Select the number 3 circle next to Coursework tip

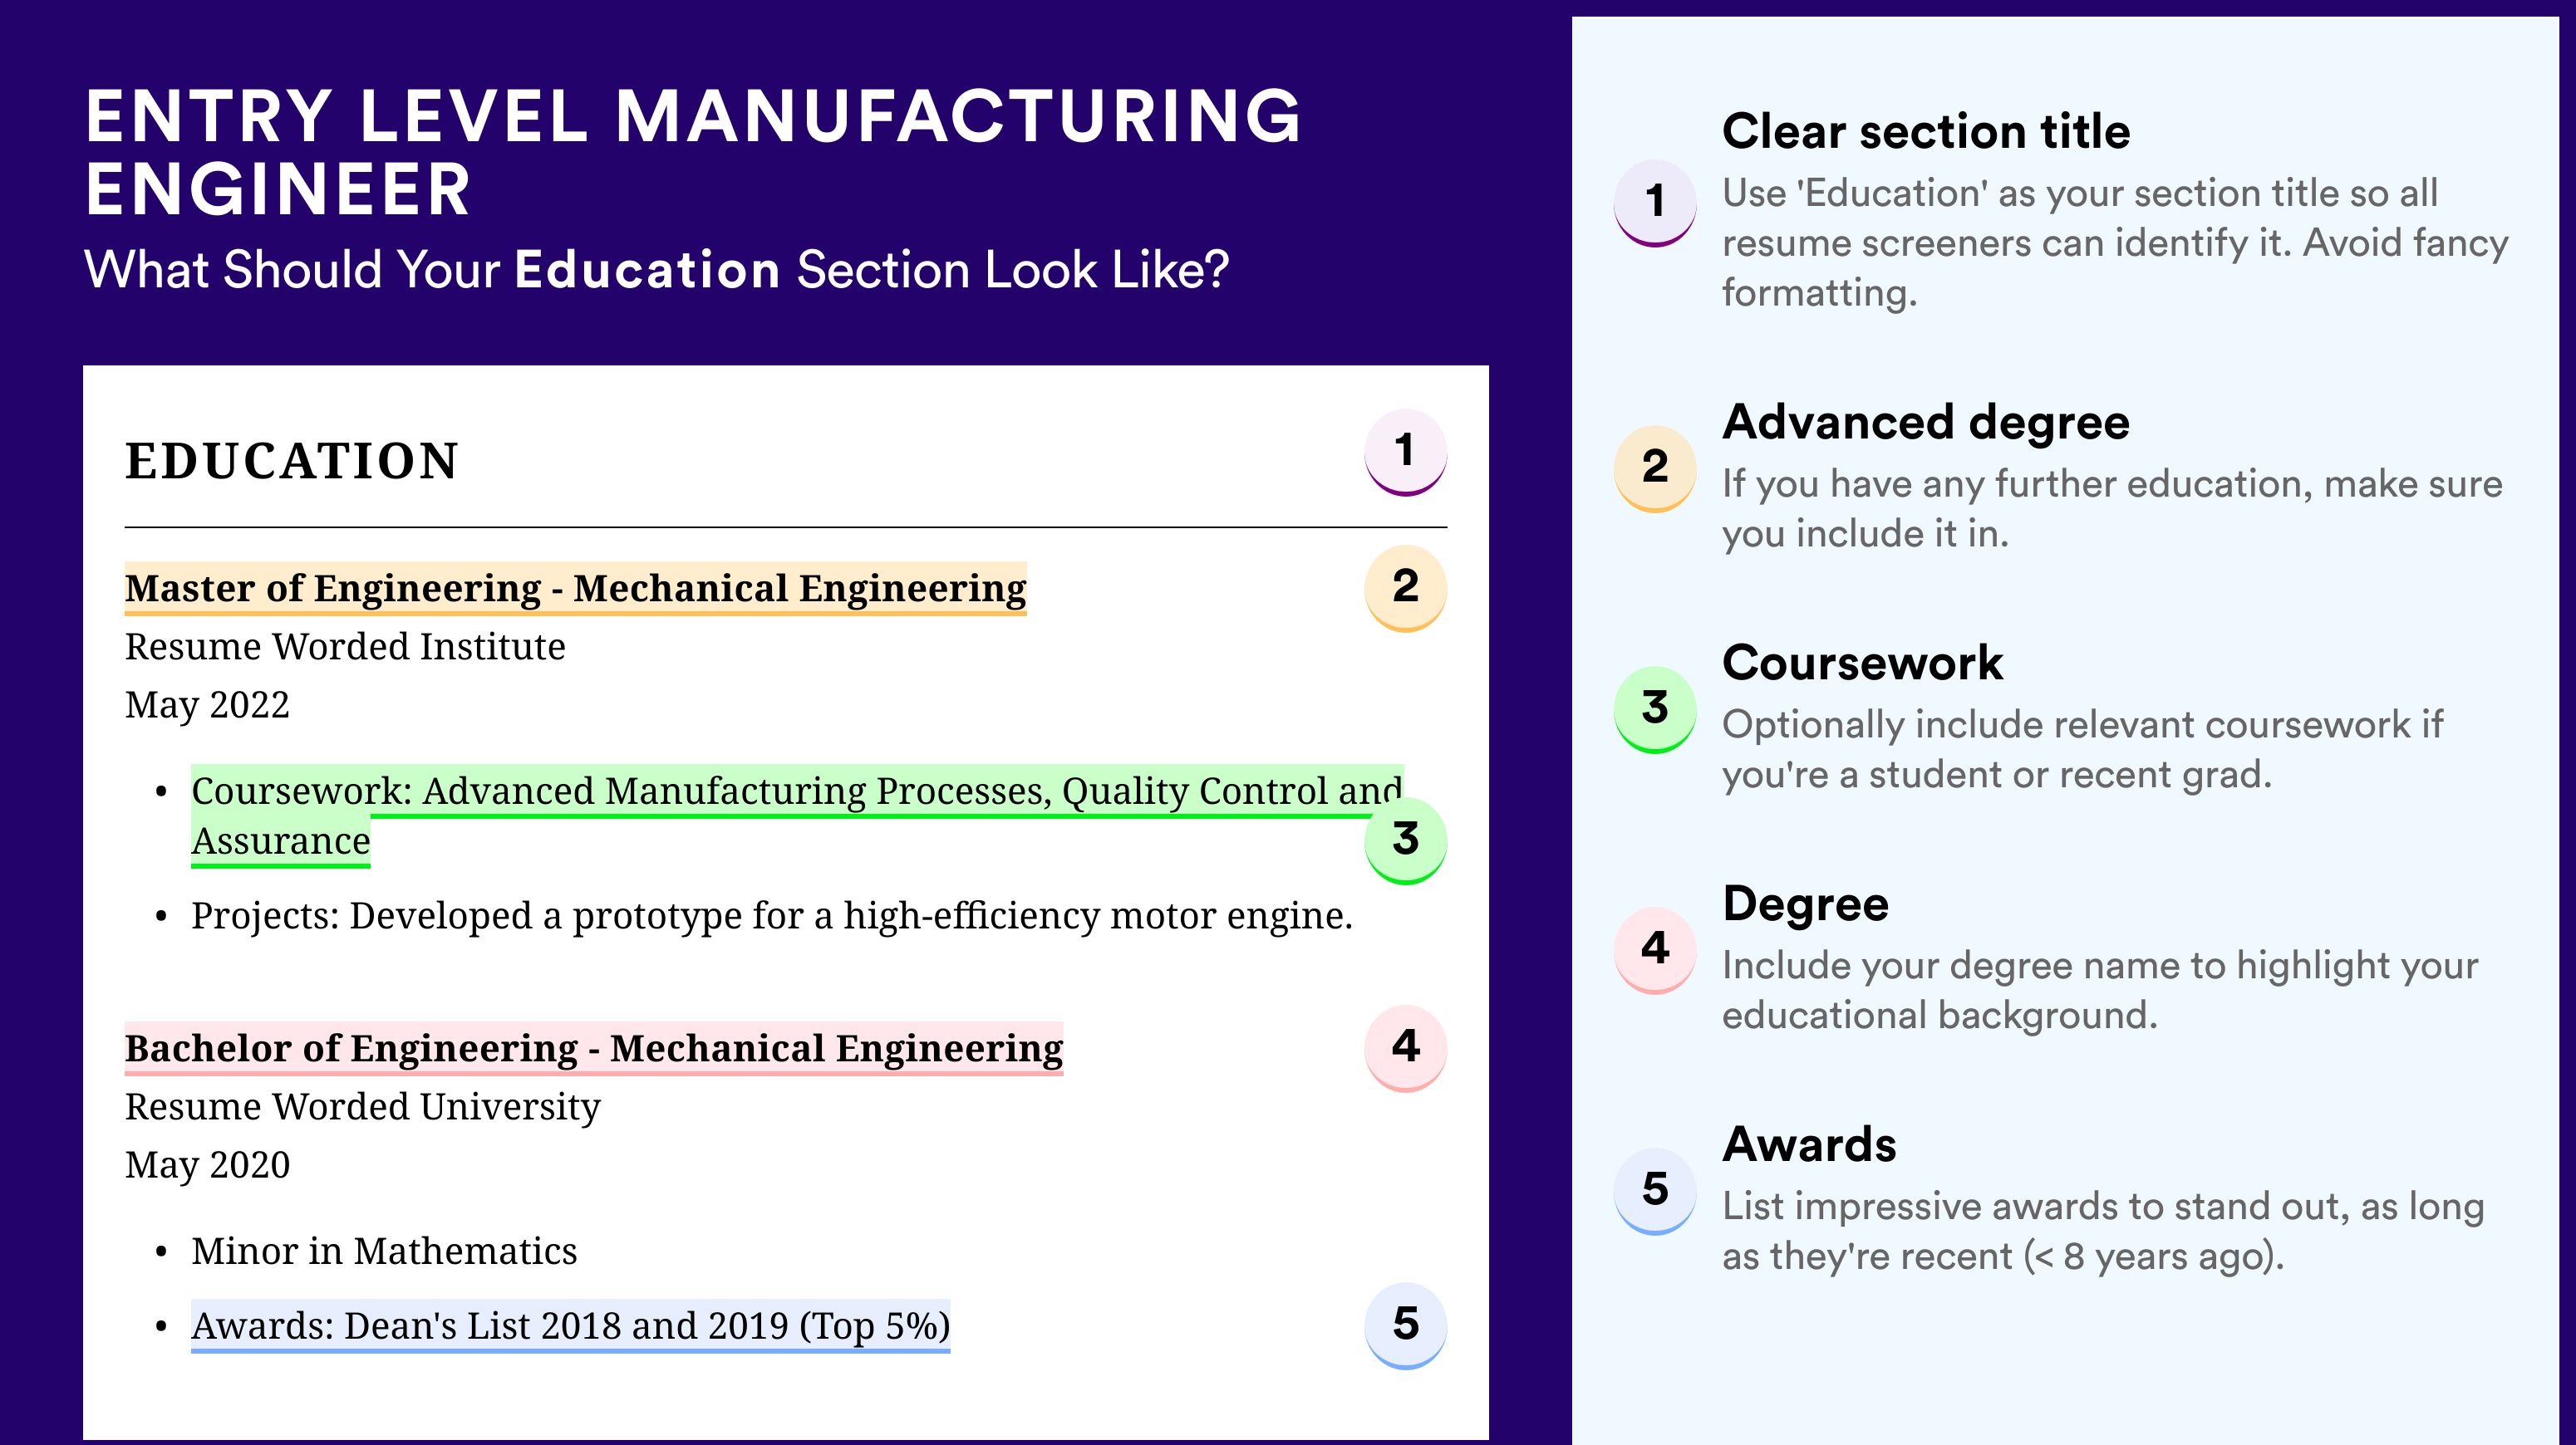1655,709
